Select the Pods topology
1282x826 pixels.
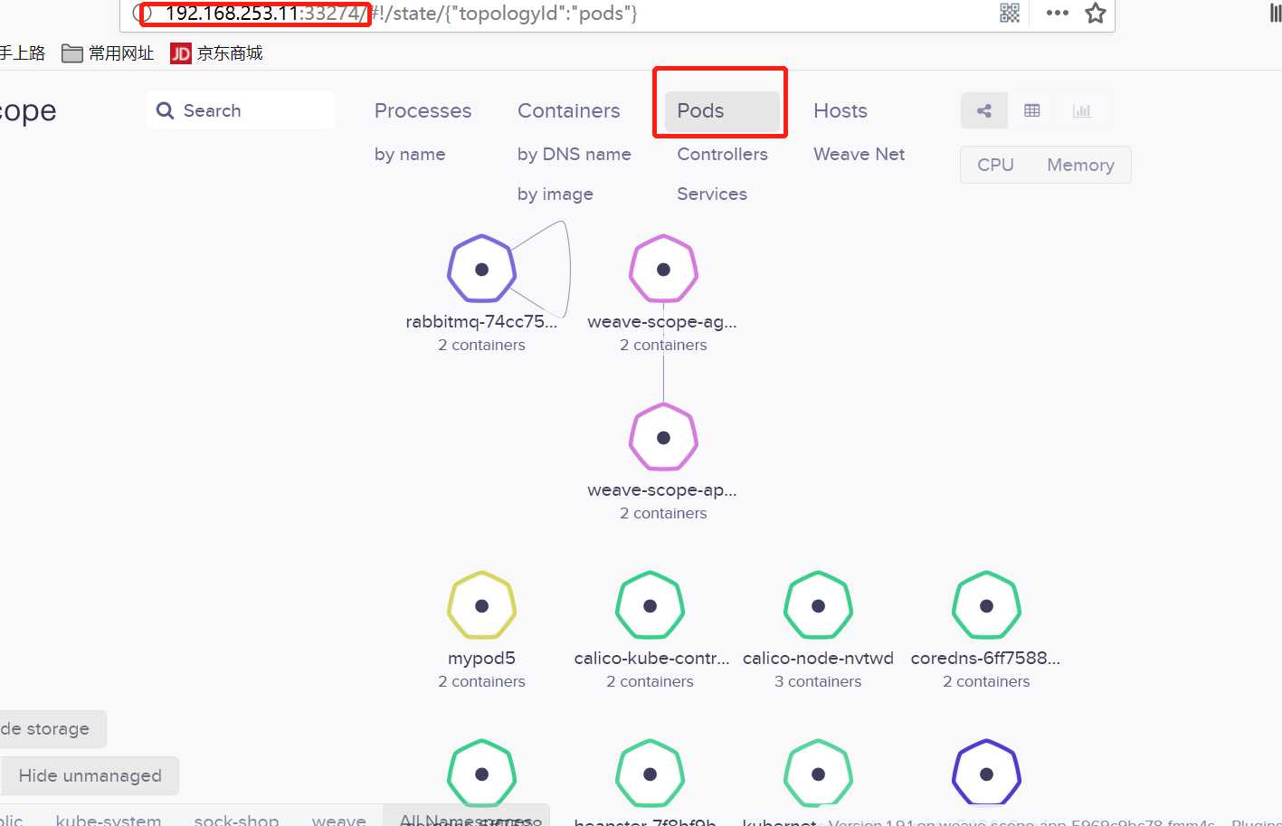722,110
